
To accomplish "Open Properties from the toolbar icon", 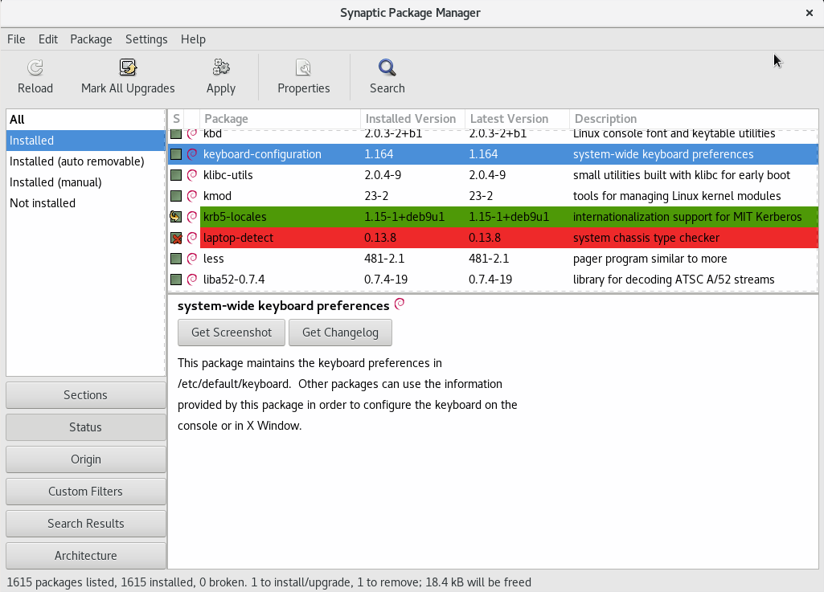I will pyautogui.click(x=303, y=67).
